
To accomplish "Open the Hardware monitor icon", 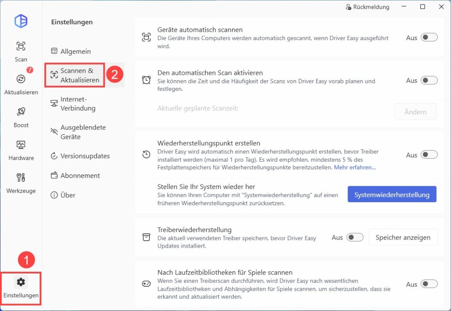I will (x=21, y=144).
